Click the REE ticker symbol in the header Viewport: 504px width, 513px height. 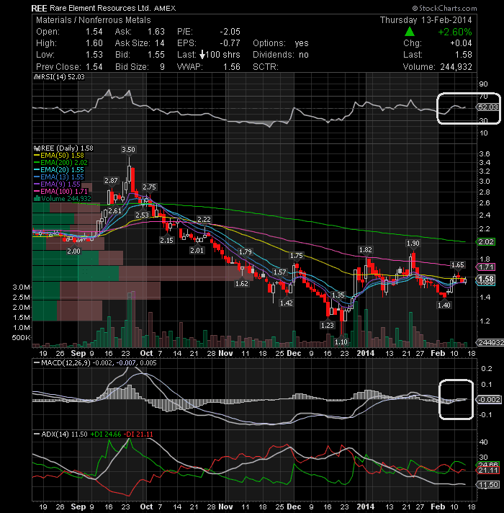[x=39, y=8]
